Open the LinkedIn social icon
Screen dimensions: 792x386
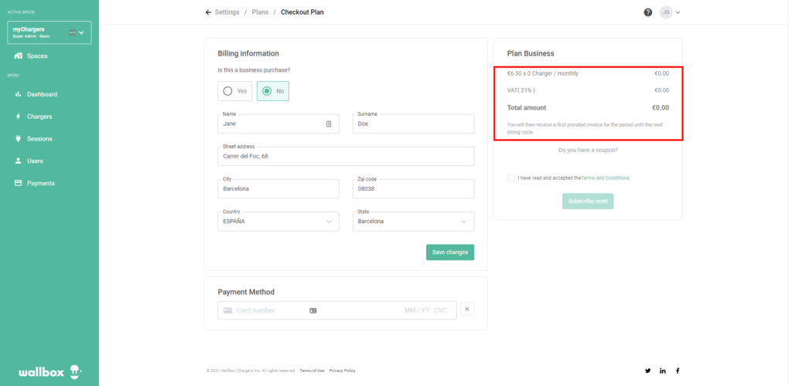coord(663,371)
